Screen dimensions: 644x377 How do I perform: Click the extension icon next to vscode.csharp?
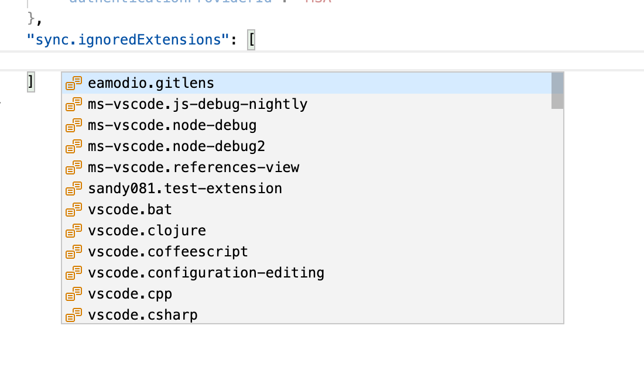pos(73,314)
